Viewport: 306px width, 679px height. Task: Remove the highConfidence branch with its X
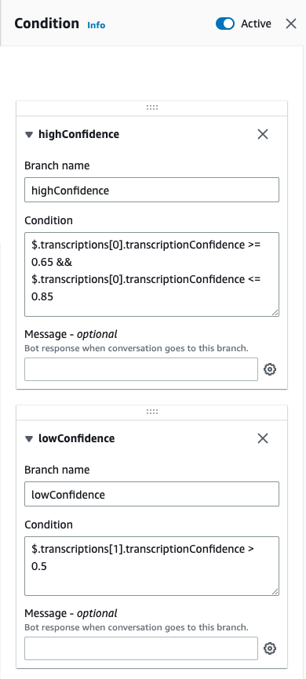[263, 134]
